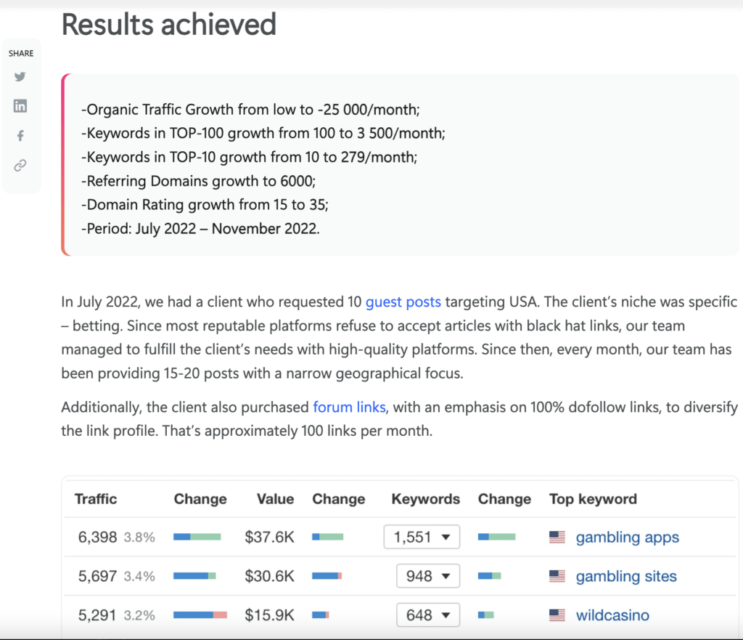
Task: Share the article on Twitter
Action: point(20,77)
